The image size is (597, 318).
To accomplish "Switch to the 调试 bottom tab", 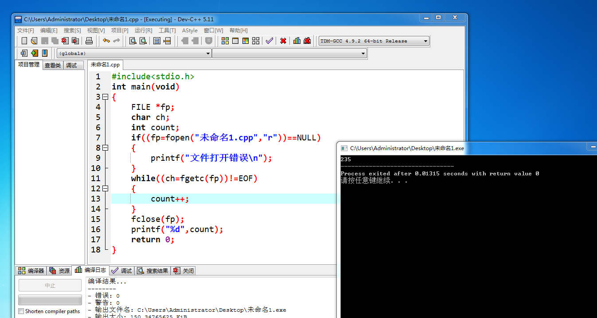I will click(121, 271).
